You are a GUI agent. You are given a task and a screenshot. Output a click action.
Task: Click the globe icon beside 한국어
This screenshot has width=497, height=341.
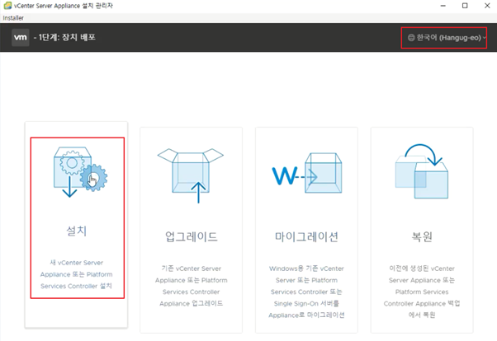point(411,38)
